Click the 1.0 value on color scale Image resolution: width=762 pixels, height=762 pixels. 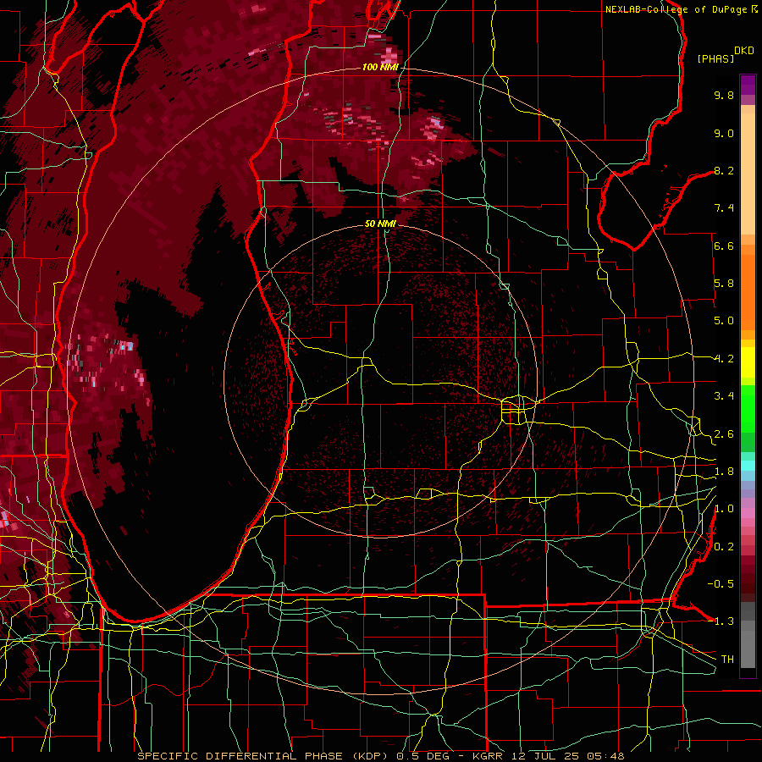tap(724, 509)
